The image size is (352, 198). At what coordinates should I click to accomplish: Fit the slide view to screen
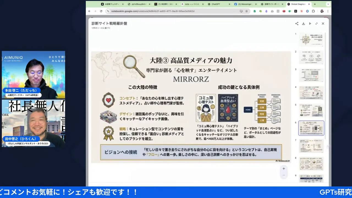click(x=316, y=24)
